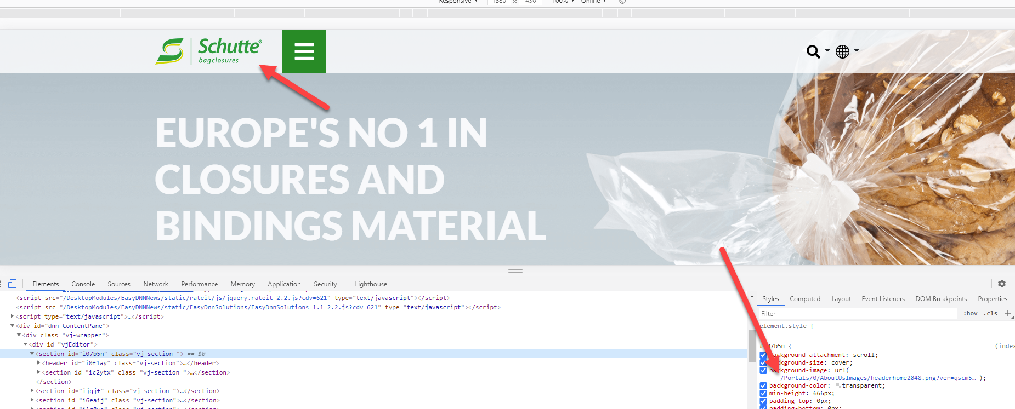1015x409 pixels.
Task: Open the Layout tab
Action: point(841,299)
